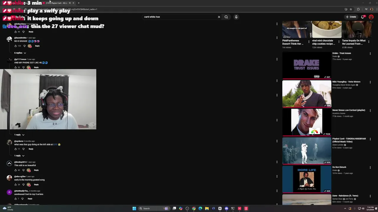
Task: Open the 'Never Stress Low Cortisol' playlist thumbnail
Action: (x=307, y=122)
